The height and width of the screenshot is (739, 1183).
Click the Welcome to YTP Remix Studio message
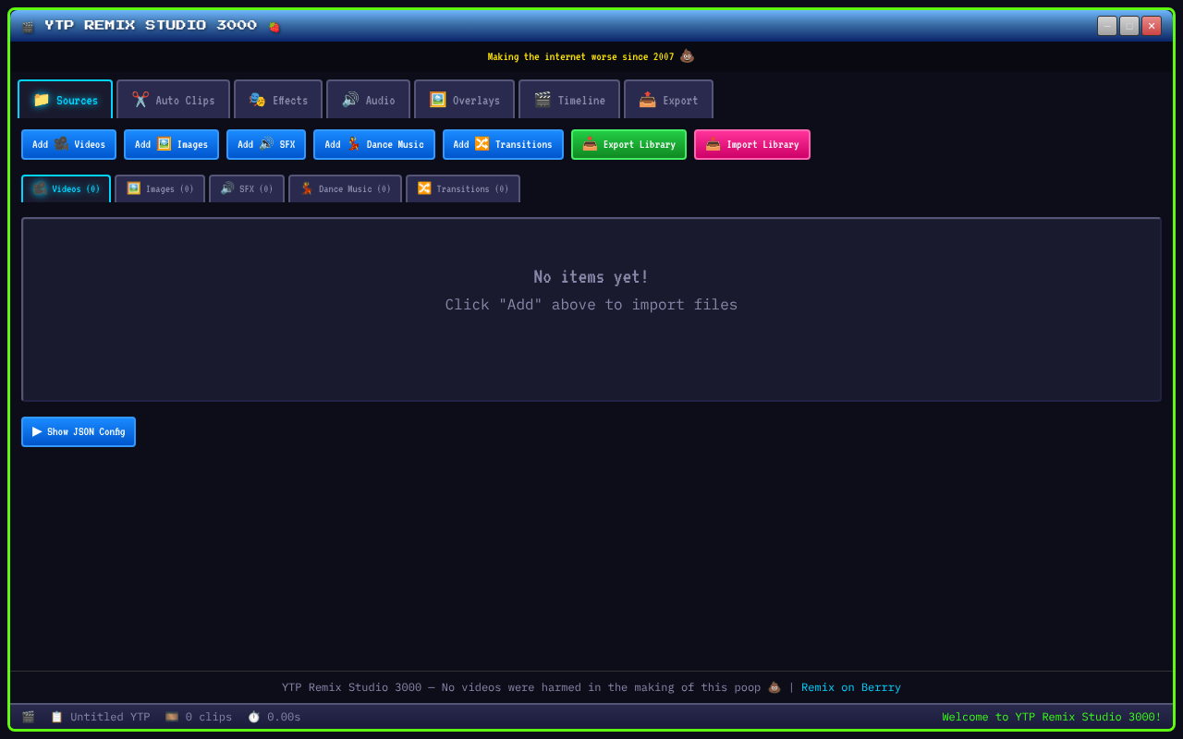tap(1052, 717)
